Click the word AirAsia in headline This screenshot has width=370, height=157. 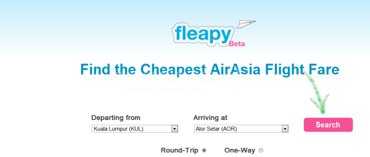236,69
